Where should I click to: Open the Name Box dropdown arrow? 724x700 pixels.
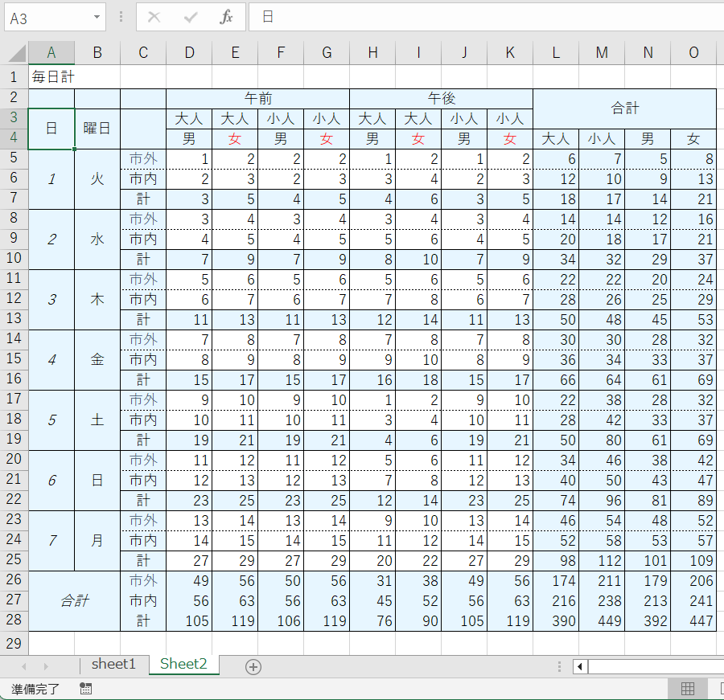point(97,17)
